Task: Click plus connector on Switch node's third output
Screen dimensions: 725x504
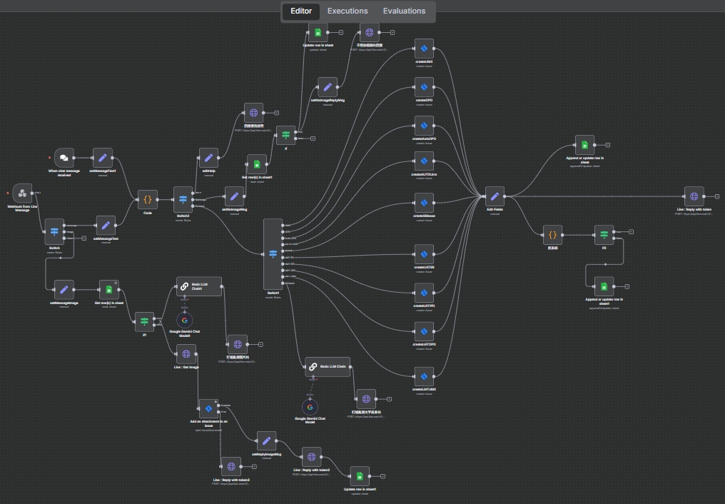Action: point(83,238)
